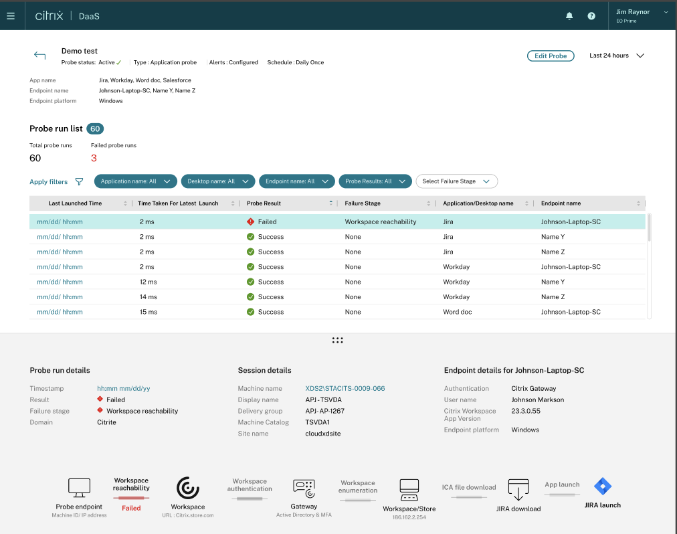677x534 pixels.
Task: Click the Workspace reachability failure stage cell
Action: 381,221
